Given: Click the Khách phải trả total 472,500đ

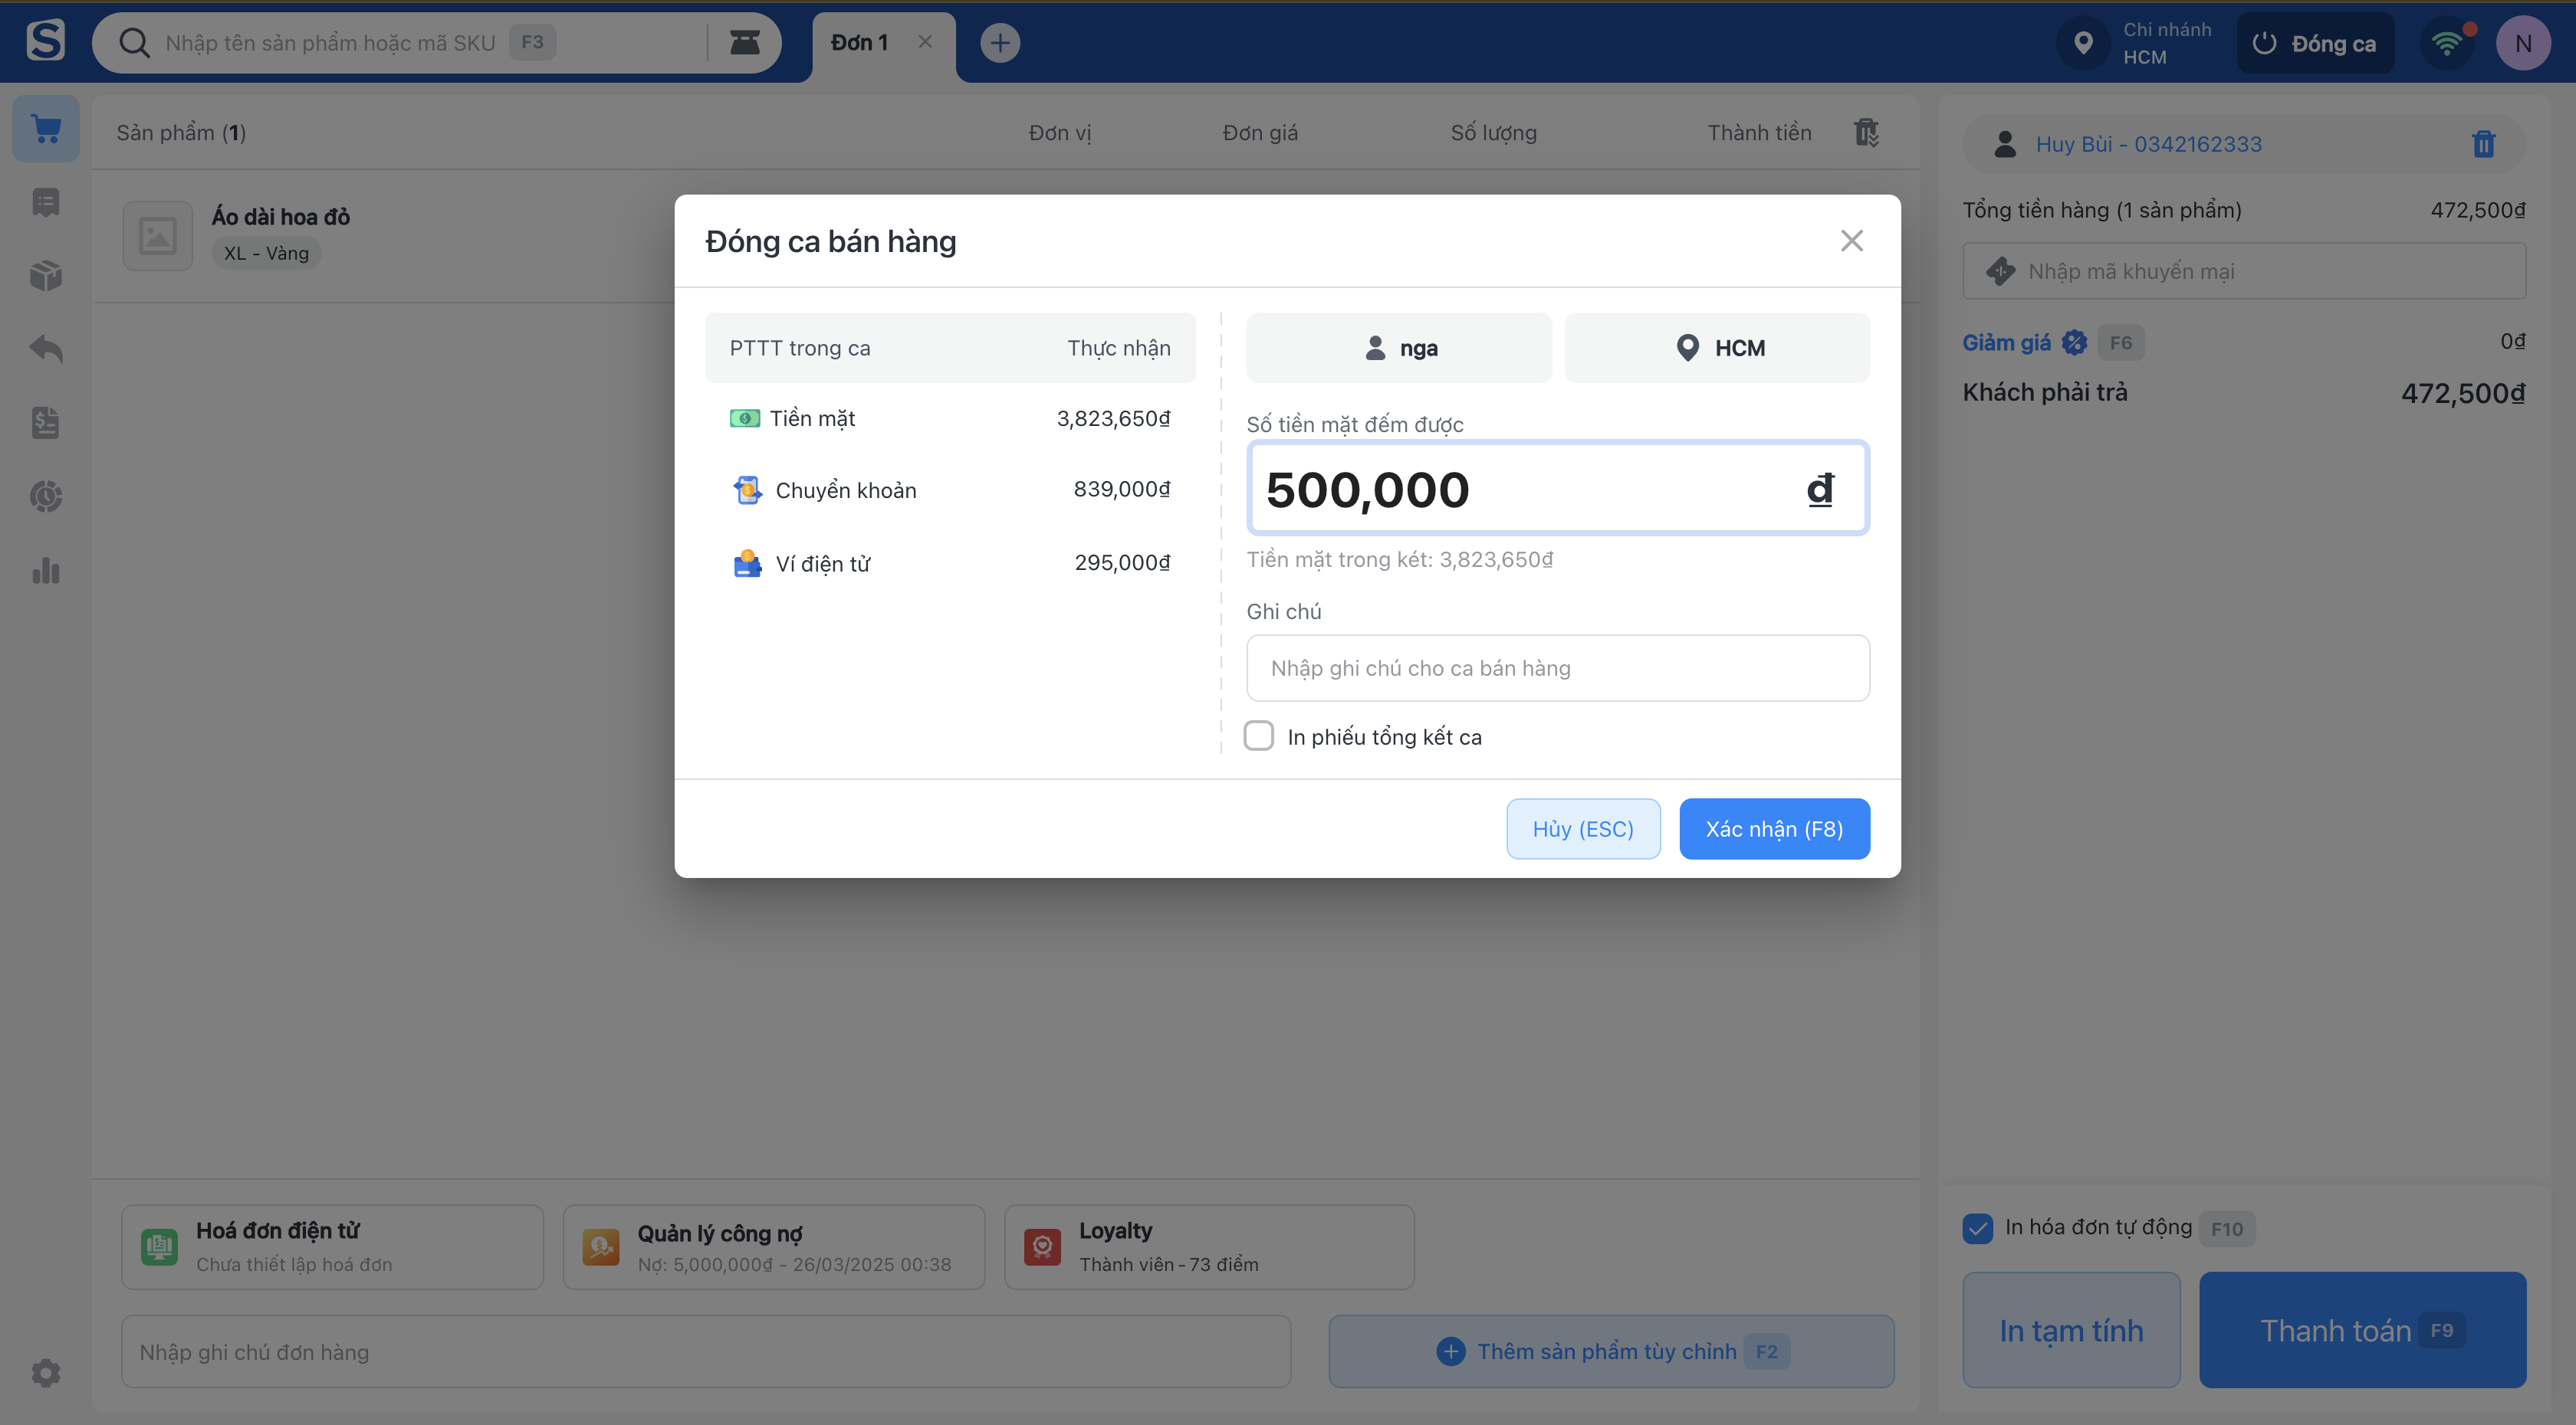Looking at the screenshot, I should (2463, 394).
